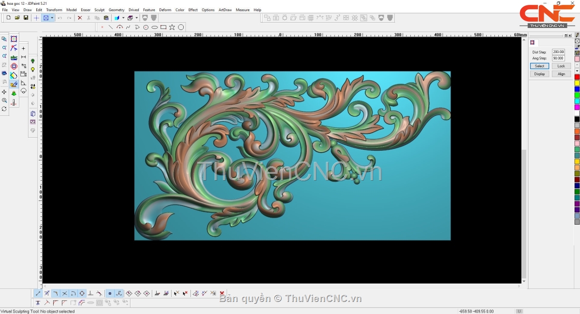580x314 pixels.
Task: Toggle center/quadrant snap in the bottom toolbar
Action: click(x=82, y=293)
